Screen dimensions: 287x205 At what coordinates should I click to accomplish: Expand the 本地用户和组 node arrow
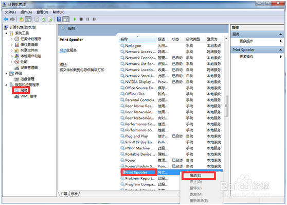(x=11, y=56)
